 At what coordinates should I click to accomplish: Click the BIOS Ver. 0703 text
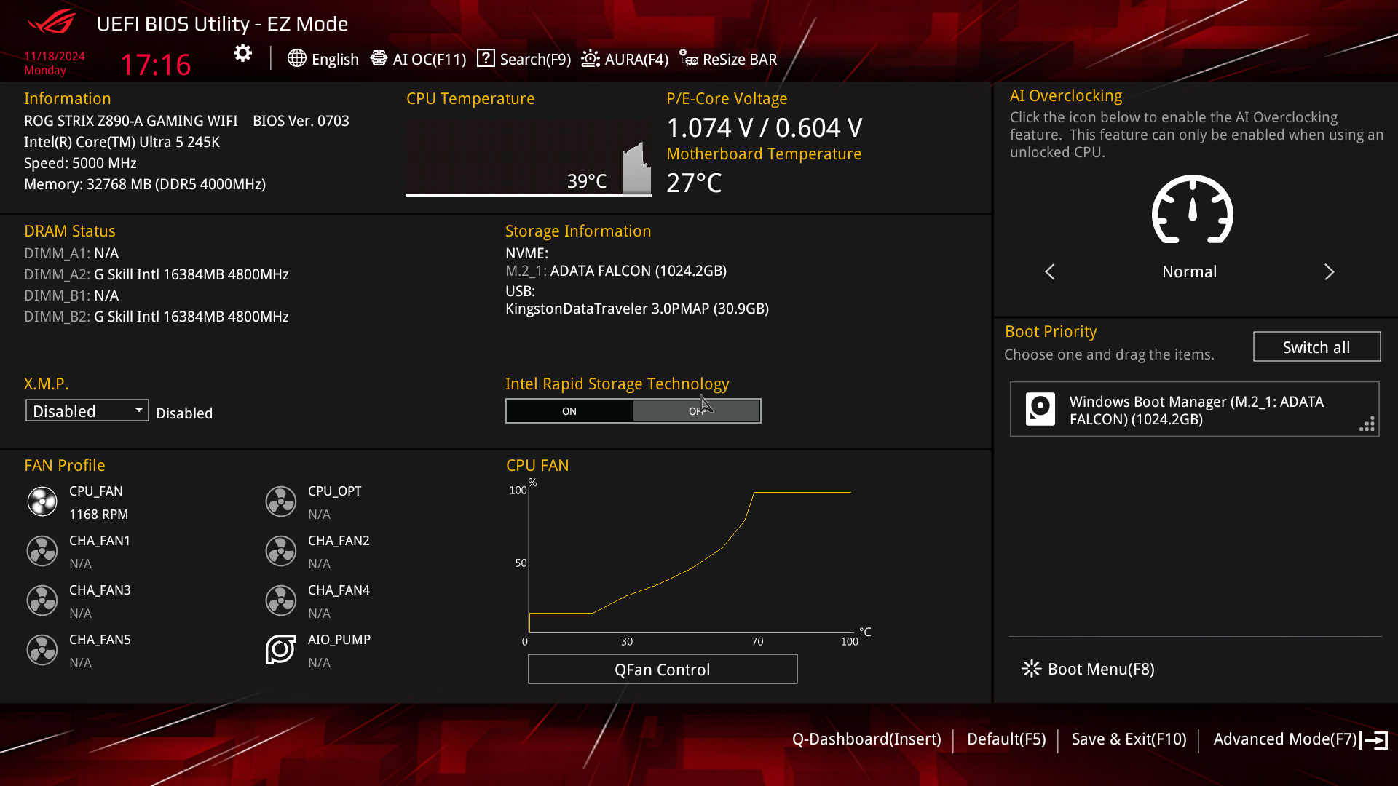301,121
